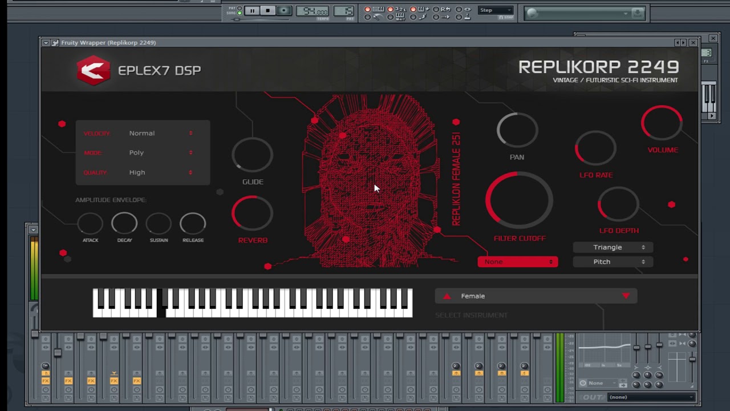Toggle the loop recording R icon

coord(445,9)
